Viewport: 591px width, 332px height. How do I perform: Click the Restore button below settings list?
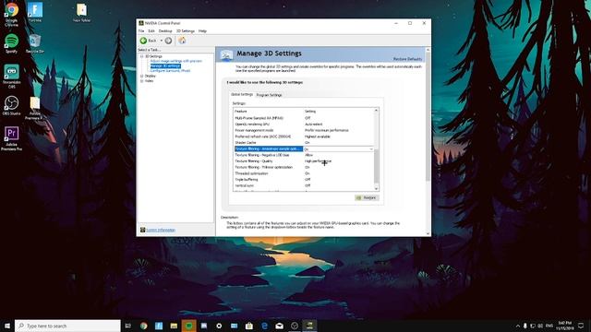tap(367, 197)
